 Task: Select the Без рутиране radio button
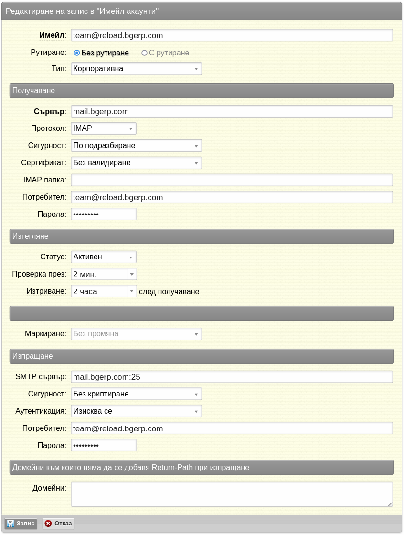(x=77, y=53)
